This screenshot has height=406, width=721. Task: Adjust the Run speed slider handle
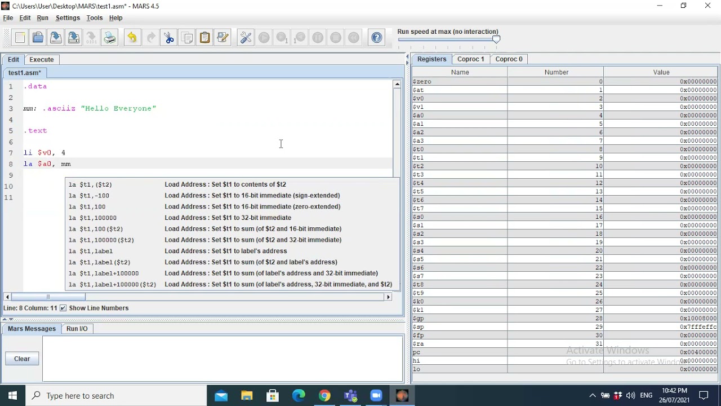(x=496, y=39)
